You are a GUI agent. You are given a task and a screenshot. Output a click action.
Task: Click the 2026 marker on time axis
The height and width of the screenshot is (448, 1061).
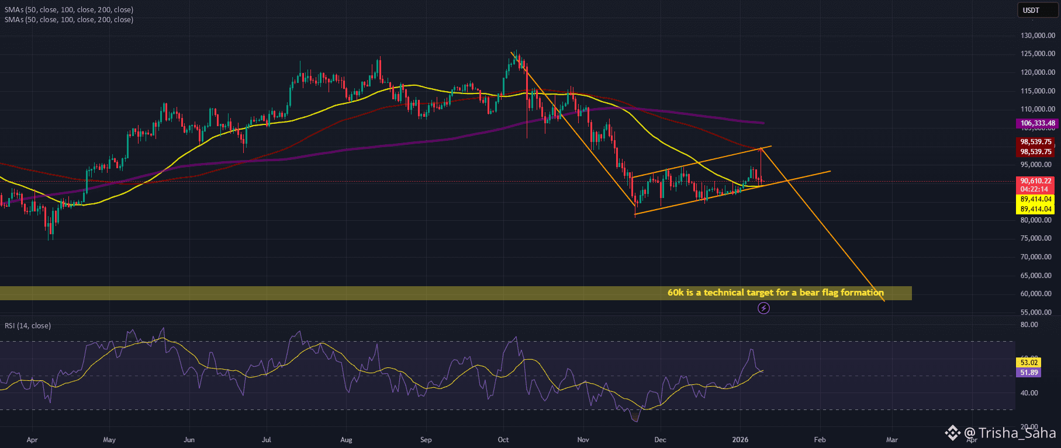click(x=741, y=439)
